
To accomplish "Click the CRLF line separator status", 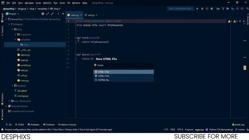I will (173, 129).
